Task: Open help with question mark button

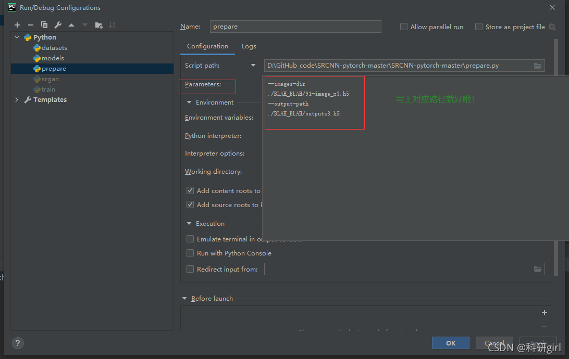Action: (x=18, y=343)
